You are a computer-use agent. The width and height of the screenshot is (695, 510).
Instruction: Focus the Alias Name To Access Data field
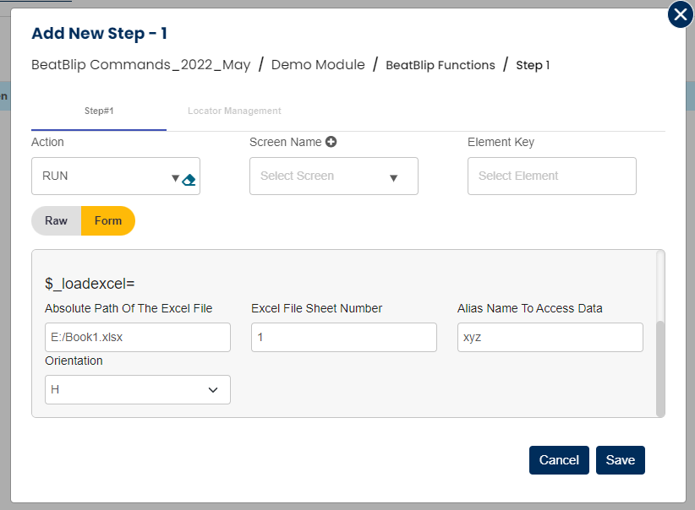tap(550, 337)
